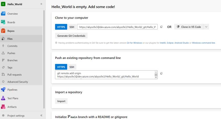
Task: Click scroll down arrow in push commands box
Action: pos(156,77)
